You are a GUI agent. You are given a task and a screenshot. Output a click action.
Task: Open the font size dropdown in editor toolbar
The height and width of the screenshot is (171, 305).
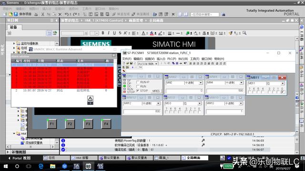coord(97,33)
